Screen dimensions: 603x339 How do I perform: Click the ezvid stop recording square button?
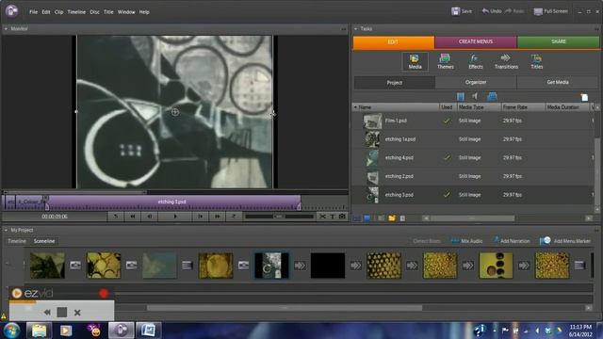coord(62,312)
